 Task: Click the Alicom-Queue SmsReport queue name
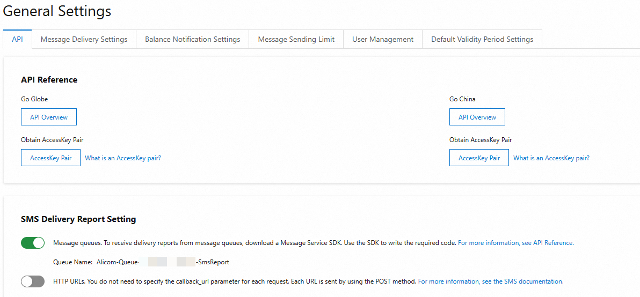pos(163,262)
